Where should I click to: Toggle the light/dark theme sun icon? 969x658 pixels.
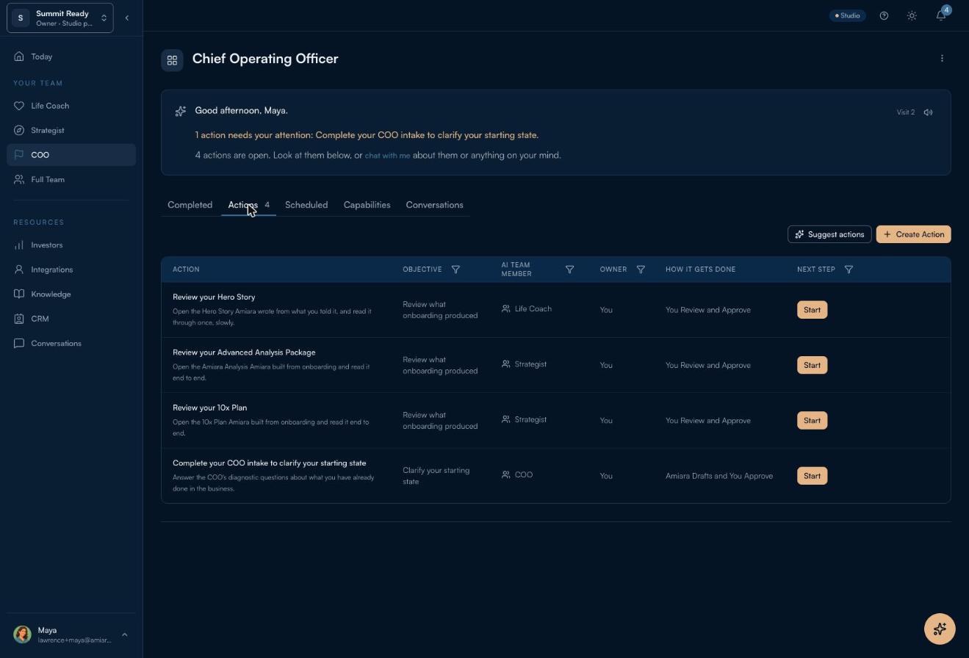tap(912, 15)
